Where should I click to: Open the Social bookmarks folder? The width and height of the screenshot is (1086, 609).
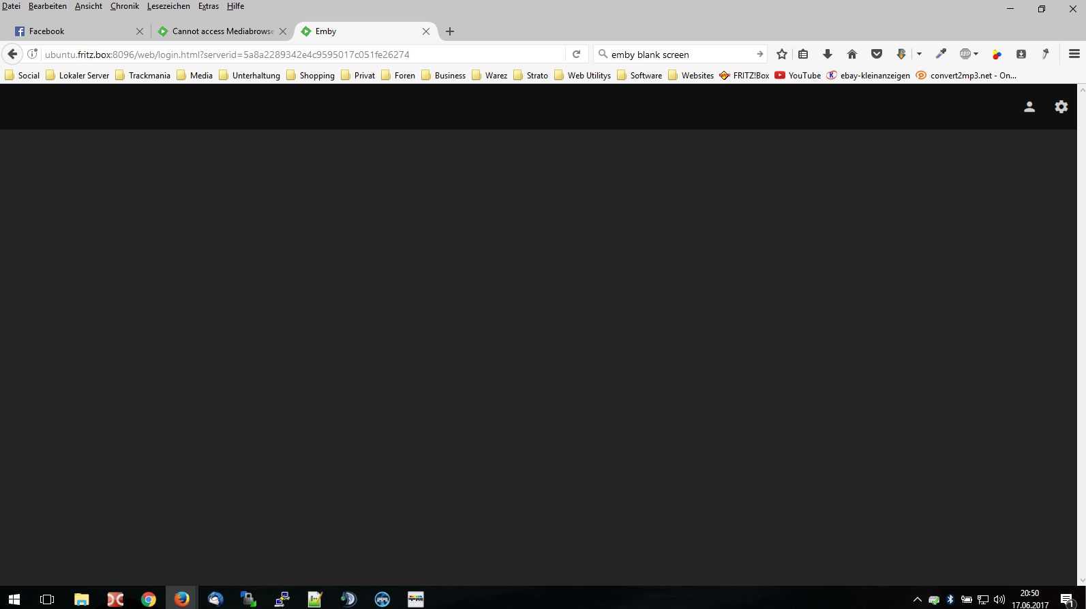(x=22, y=76)
